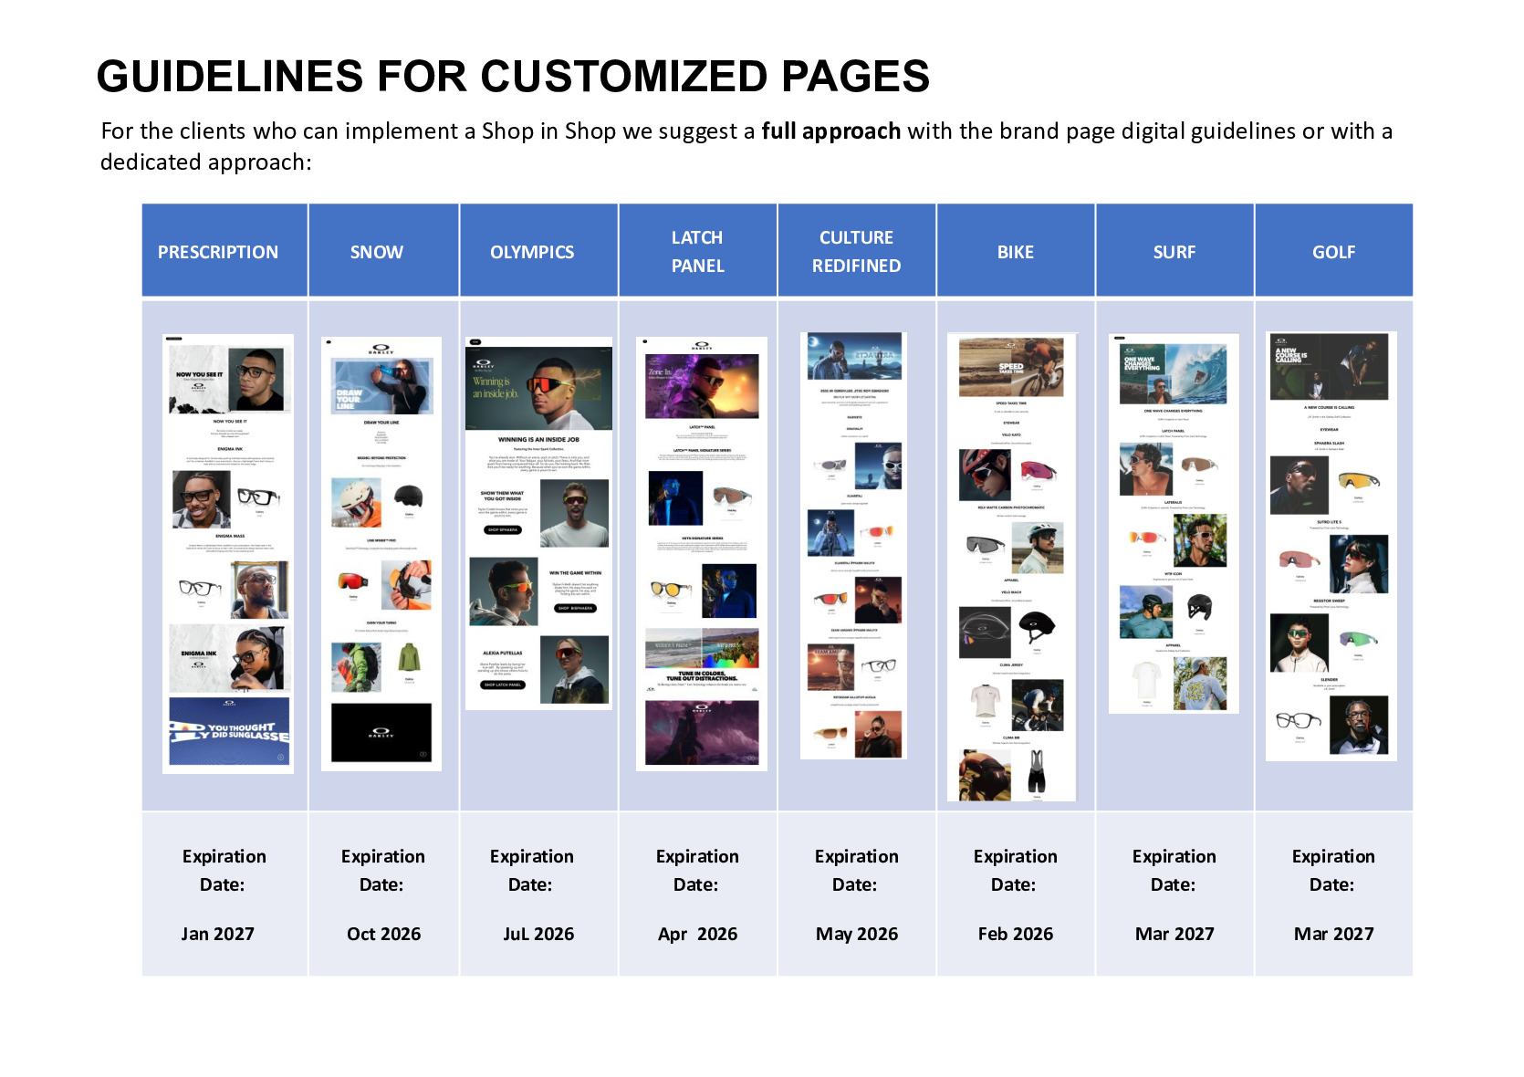1524x1077 pixels.
Task: Open the Surf page preview thumbnail
Action: click(x=1174, y=523)
